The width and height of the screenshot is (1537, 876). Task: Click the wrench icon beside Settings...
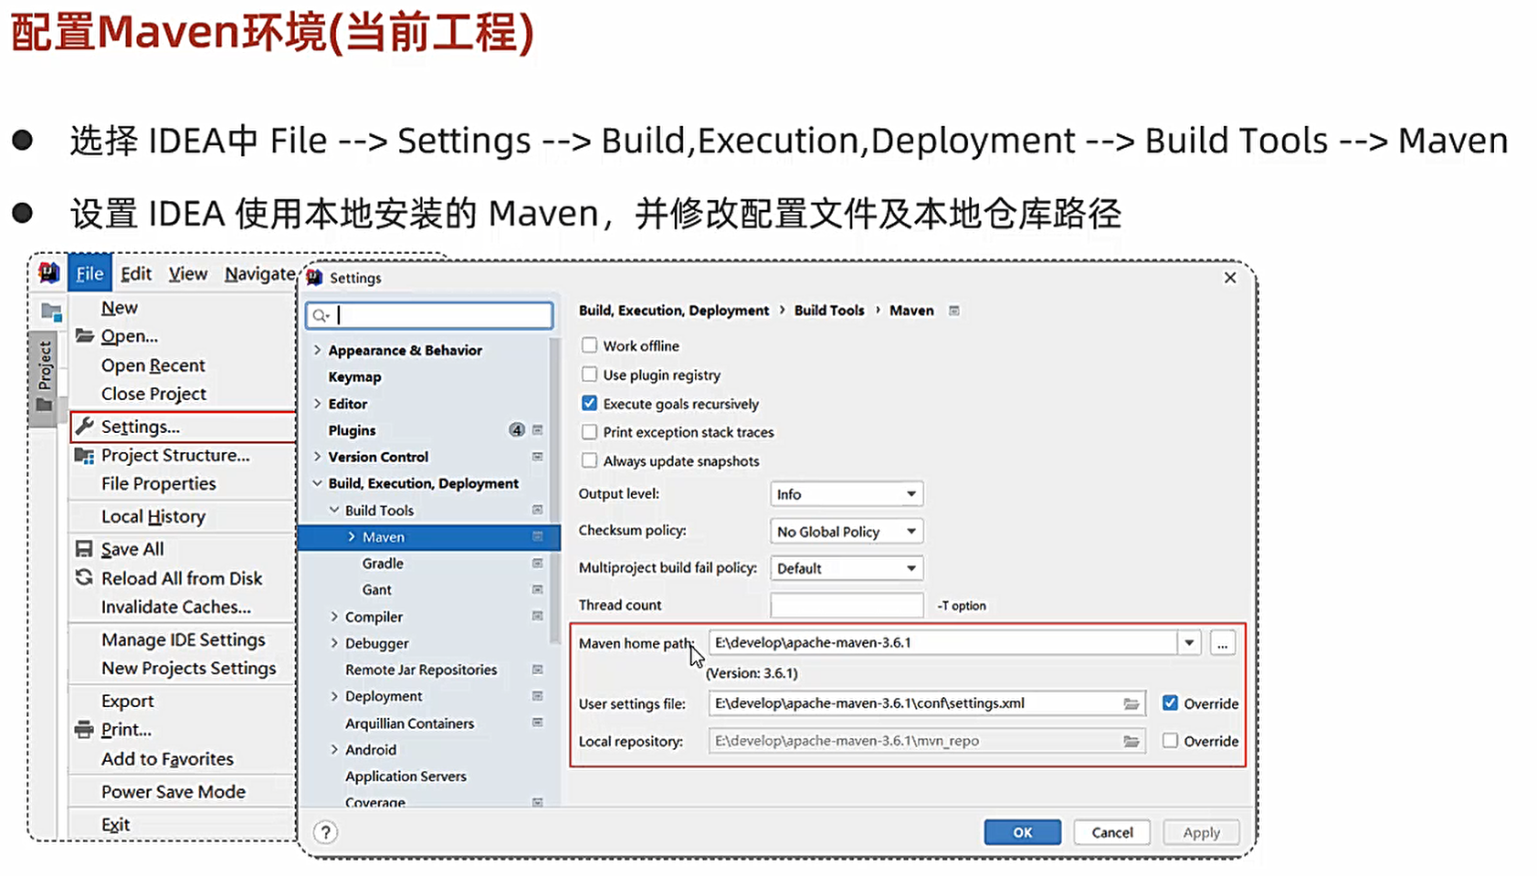(85, 426)
